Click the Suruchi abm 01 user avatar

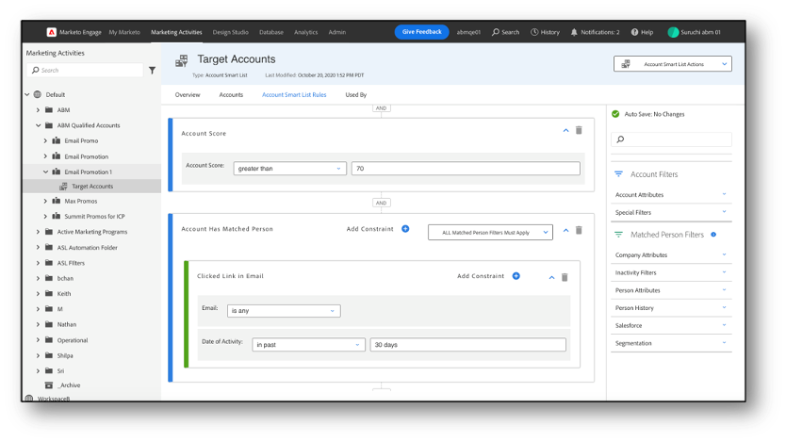pos(673,32)
